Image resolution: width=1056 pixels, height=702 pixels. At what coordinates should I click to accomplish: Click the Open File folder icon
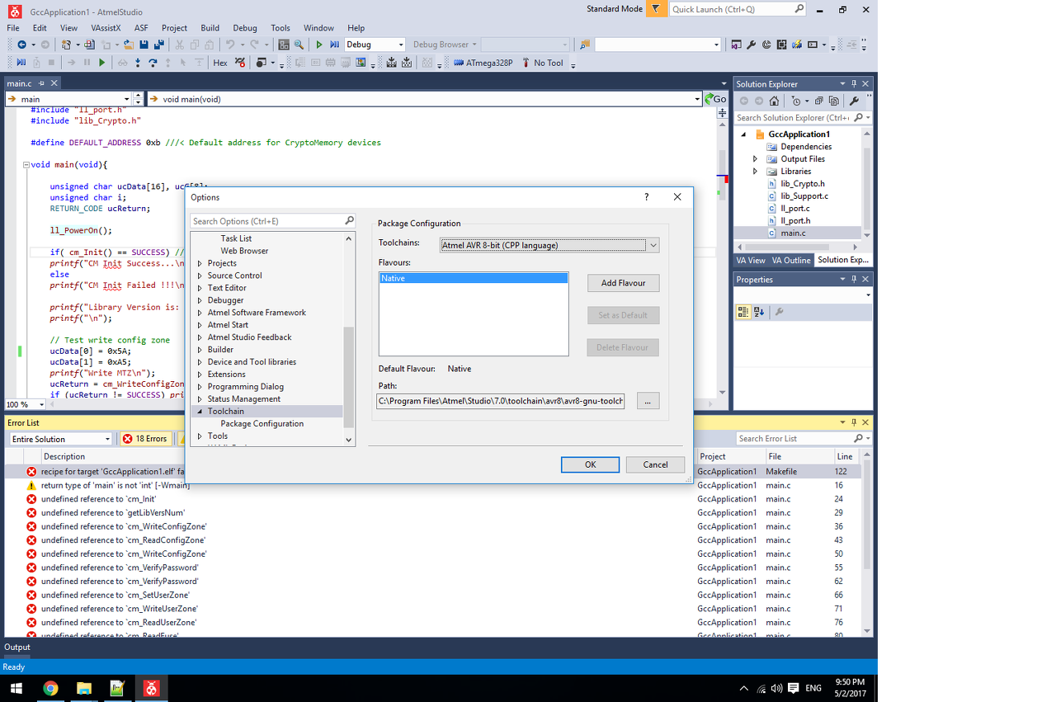(128, 45)
